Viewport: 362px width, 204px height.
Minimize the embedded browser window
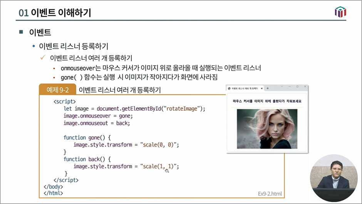coord(290,86)
